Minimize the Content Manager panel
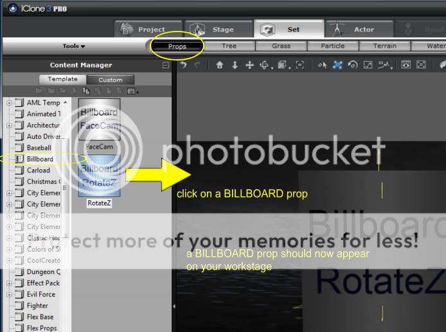Viewport: 446px width, 332px height. (x=166, y=66)
